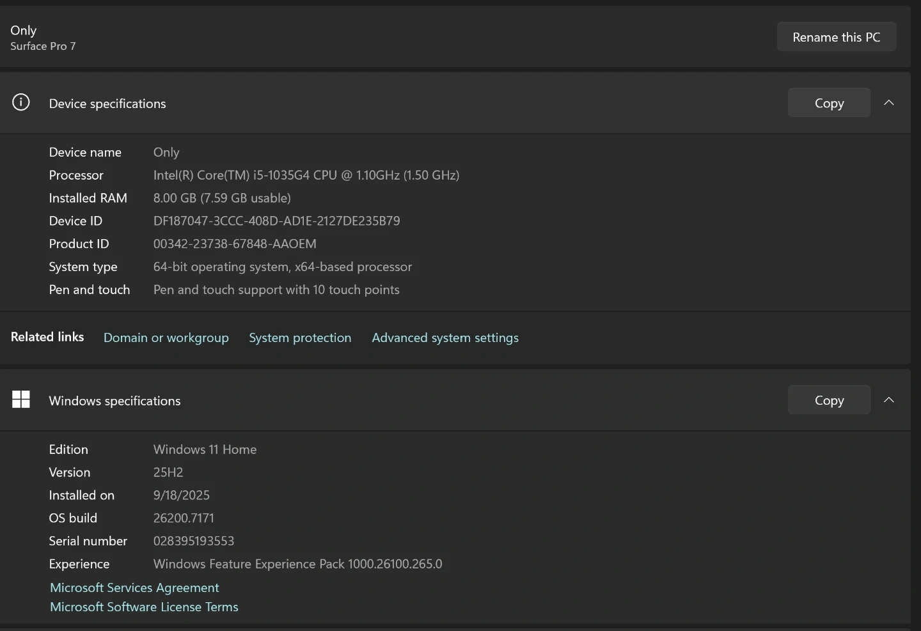Click the Serial number value
921x631 pixels.
(194, 541)
